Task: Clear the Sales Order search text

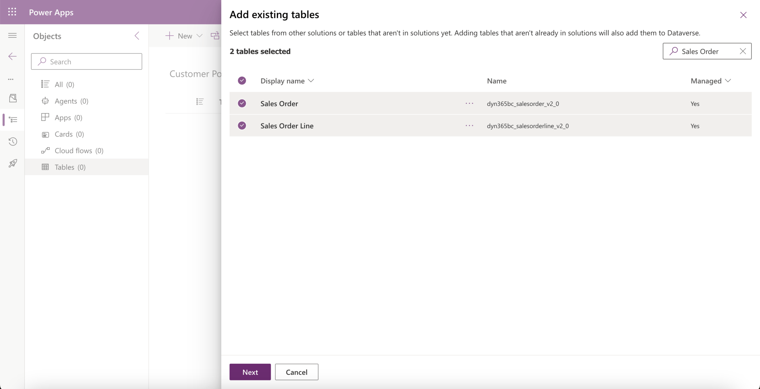Action: tap(743, 51)
